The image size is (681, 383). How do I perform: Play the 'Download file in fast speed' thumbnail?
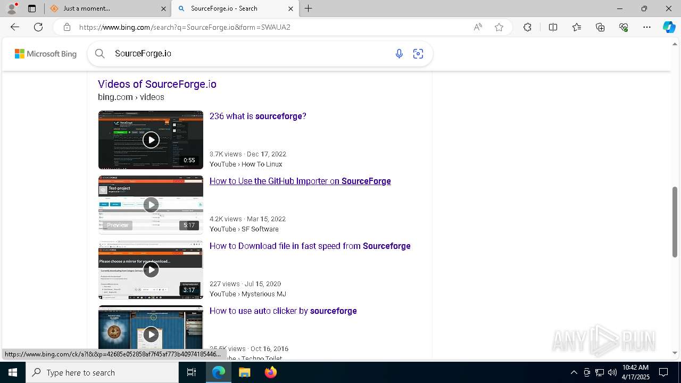[x=151, y=270]
